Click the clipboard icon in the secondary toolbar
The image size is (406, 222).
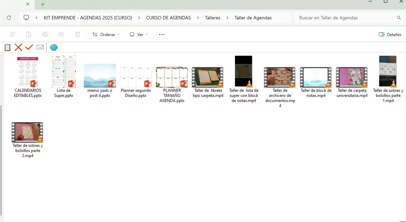click(7, 47)
